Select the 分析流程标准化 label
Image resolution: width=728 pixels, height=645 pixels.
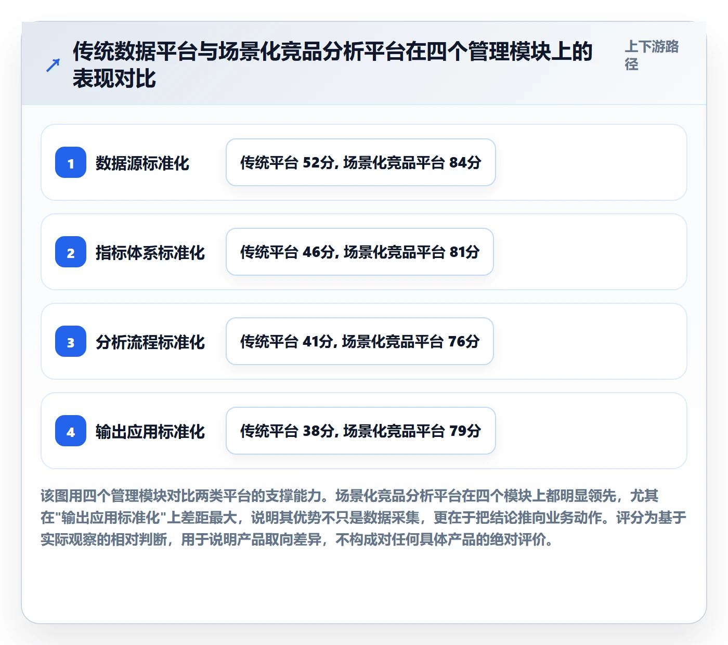(150, 342)
